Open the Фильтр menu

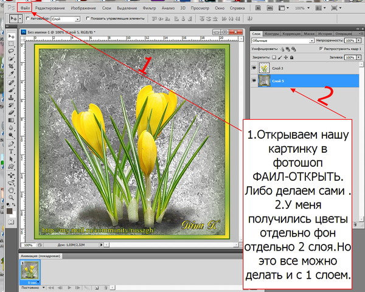[149, 8]
